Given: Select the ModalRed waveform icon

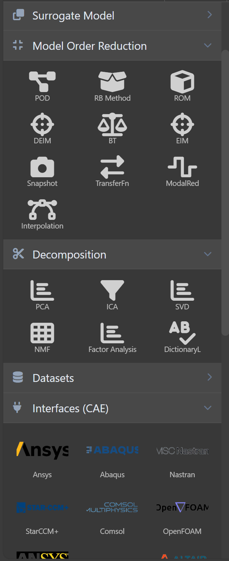Looking at the screenshot, I should pos(182,167).
